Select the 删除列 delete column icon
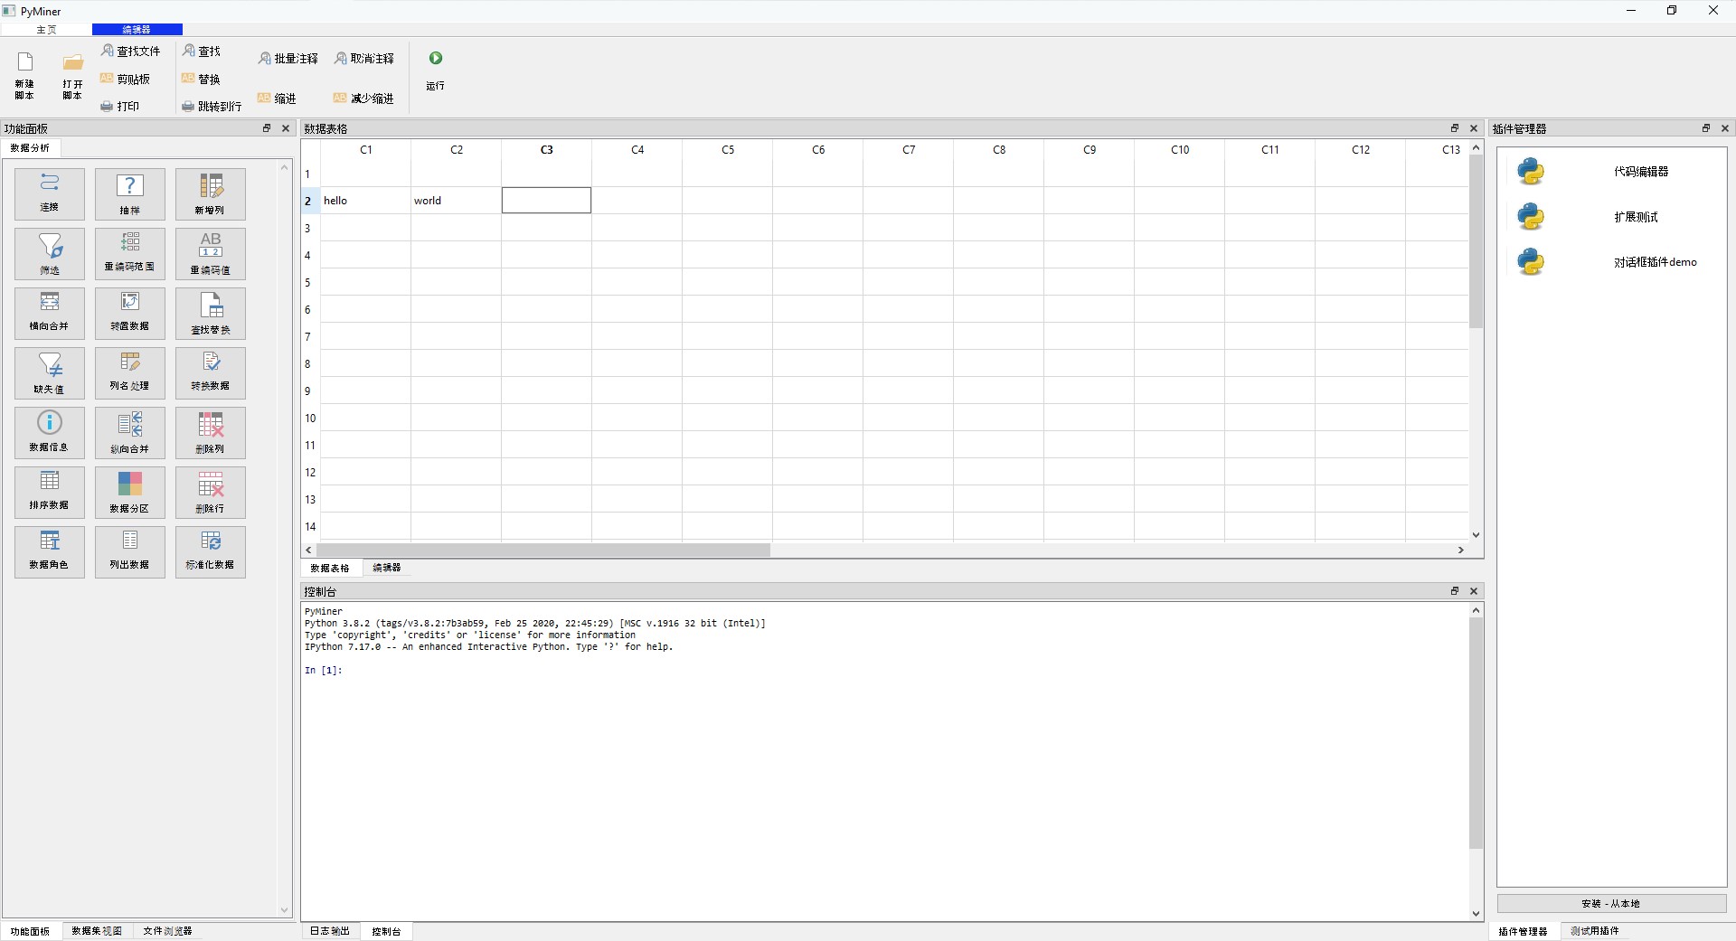 tap(211, 432)
